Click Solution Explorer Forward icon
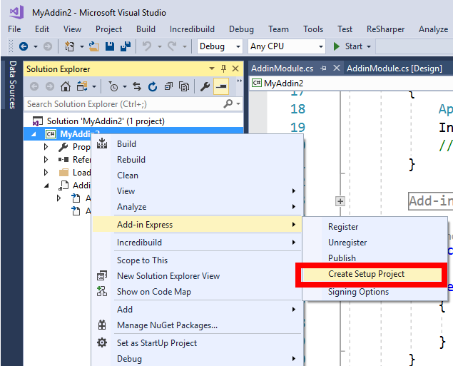Viewport: 453px width, 366px height. (x=50, y=86)
